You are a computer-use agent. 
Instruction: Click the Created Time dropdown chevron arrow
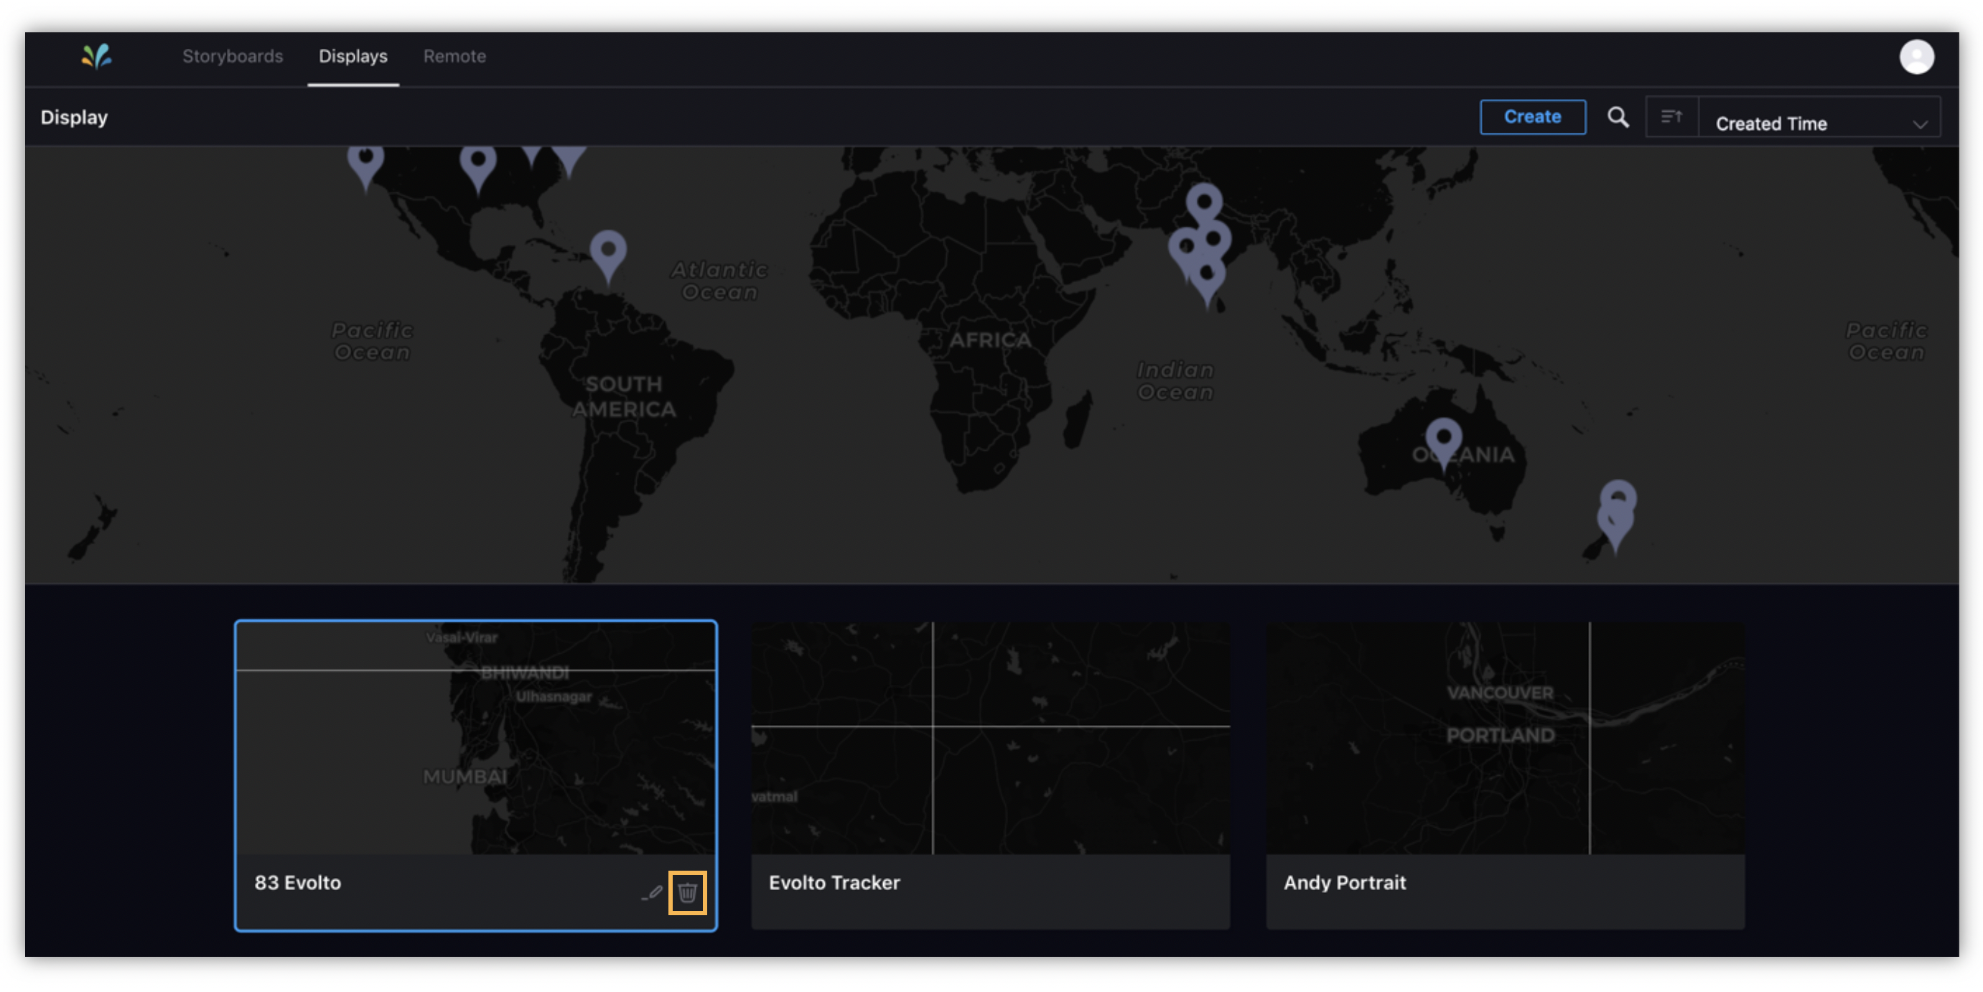pos(1919,124)
